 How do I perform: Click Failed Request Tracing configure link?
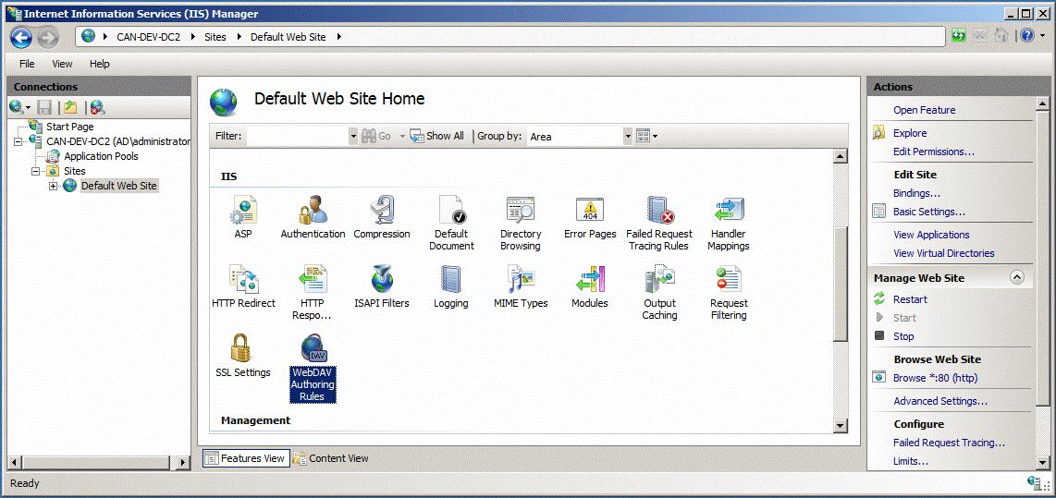coord(949,443)
